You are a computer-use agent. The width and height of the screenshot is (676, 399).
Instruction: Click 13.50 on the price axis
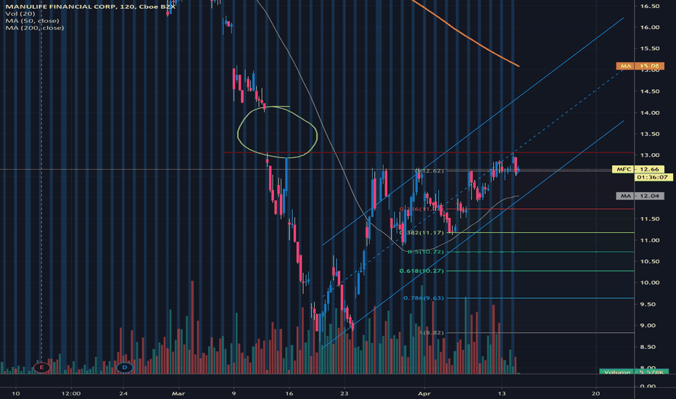[x=650, y=133]
